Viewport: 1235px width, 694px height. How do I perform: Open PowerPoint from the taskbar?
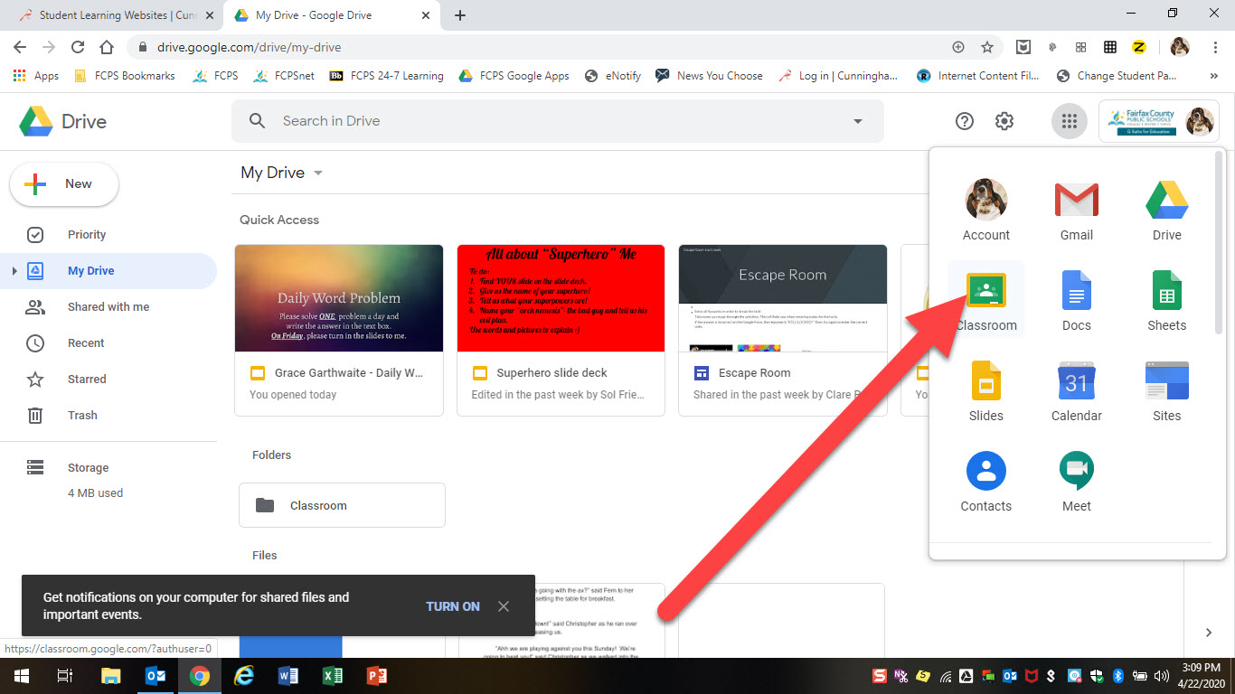tap(377, 675)
